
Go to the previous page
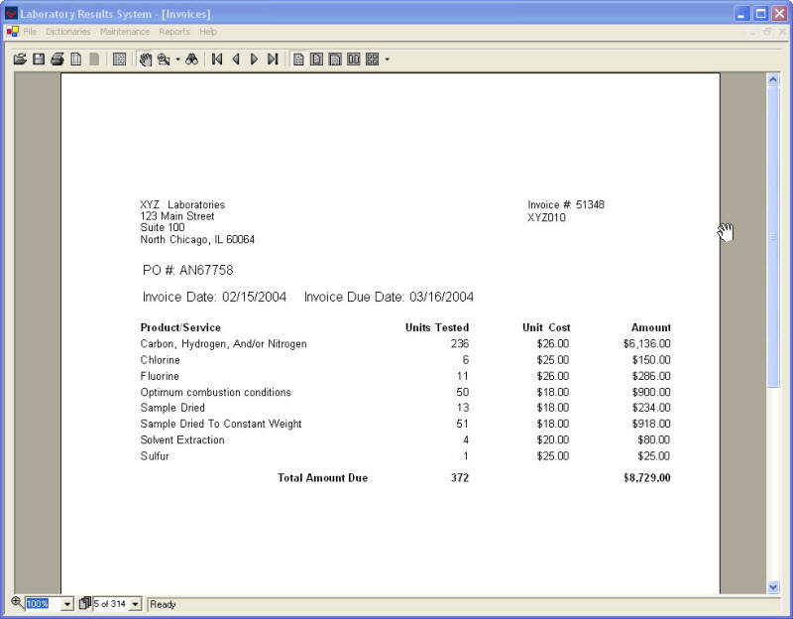[x=236, y=60]
